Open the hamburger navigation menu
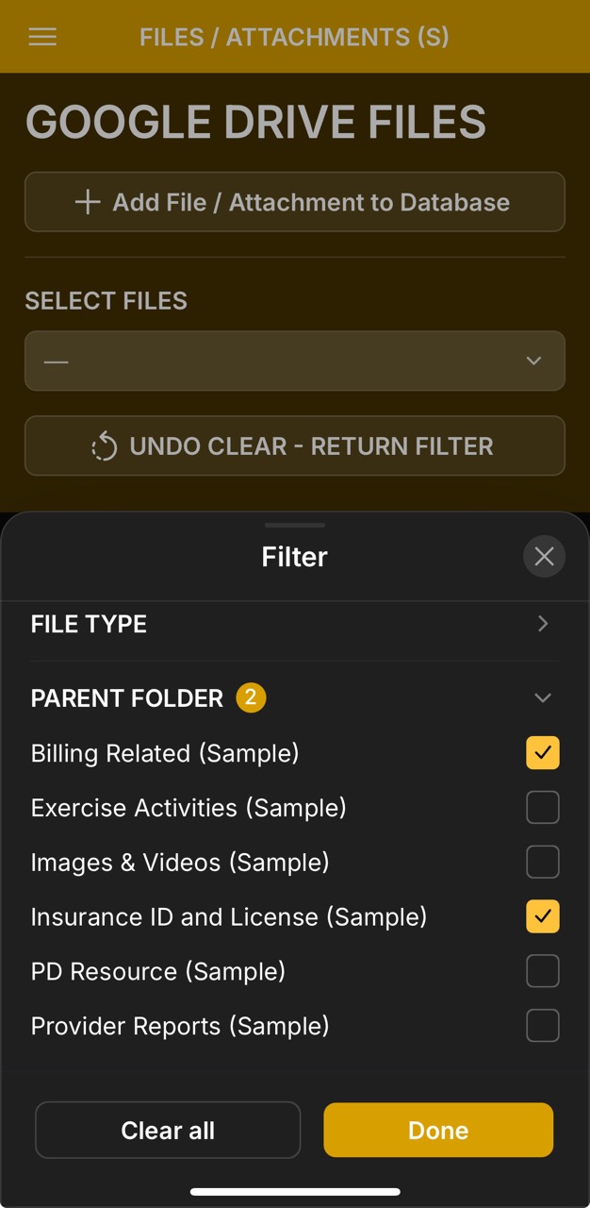Screen dimensions: 590x1208 (41, 37)
